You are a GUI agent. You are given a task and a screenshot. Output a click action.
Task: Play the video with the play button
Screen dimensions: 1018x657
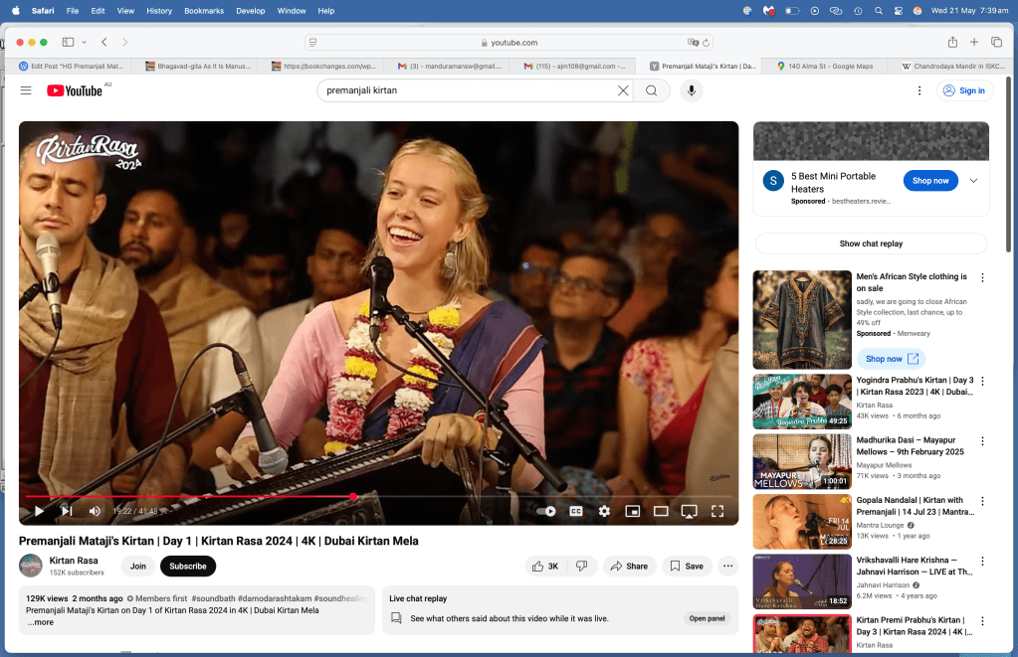[39, 511]
